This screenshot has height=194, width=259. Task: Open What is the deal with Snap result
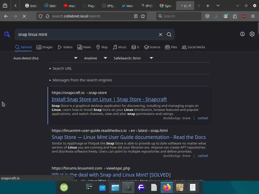[x=111, y=175]
